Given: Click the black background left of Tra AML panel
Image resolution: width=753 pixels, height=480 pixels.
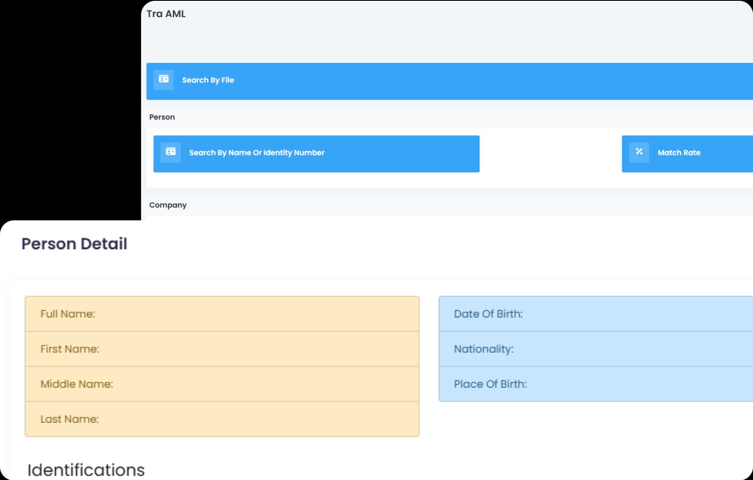Looking at the screenshot, I should pos(68,107).
